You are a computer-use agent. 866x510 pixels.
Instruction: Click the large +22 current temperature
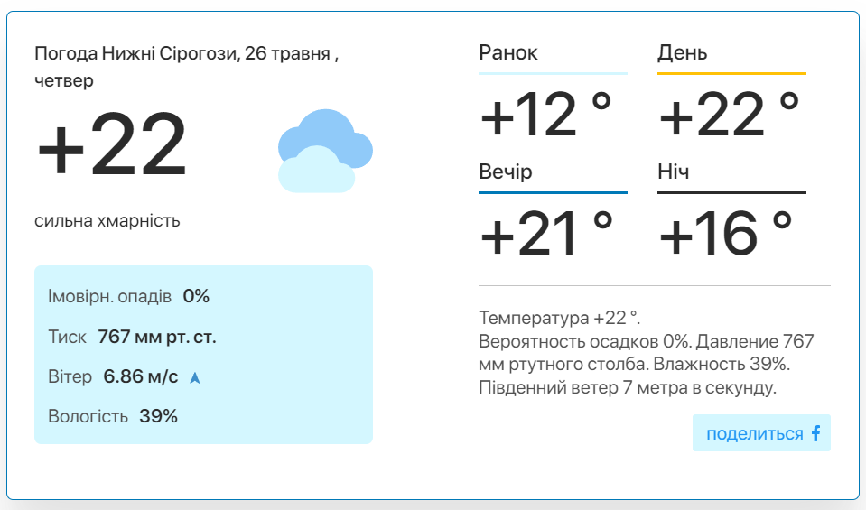pyautogui.click(x=112, y=144)
